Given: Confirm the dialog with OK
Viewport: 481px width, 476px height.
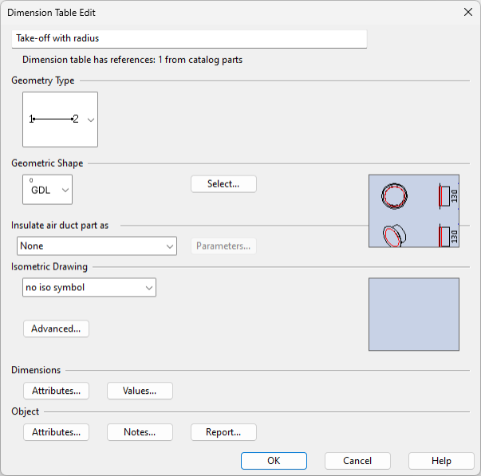Looking at the screenshot, I should coord(274,461).
